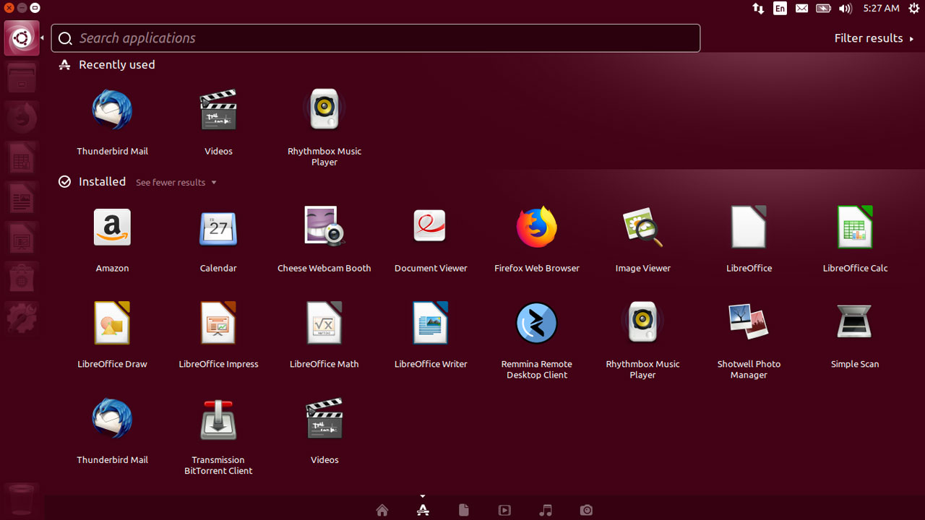Switch to the Home lens
This screenshot has width=925, height=520.
[x=382, y=510]
